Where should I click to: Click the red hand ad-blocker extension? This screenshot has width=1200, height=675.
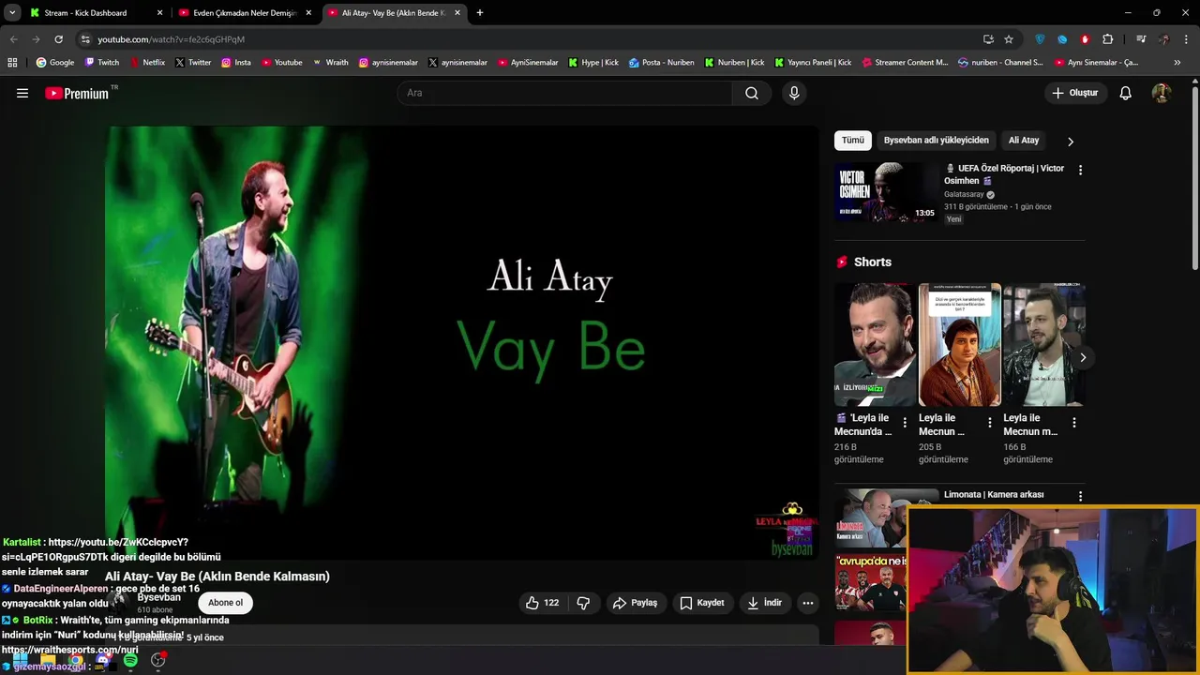(x=1085, y=39)
